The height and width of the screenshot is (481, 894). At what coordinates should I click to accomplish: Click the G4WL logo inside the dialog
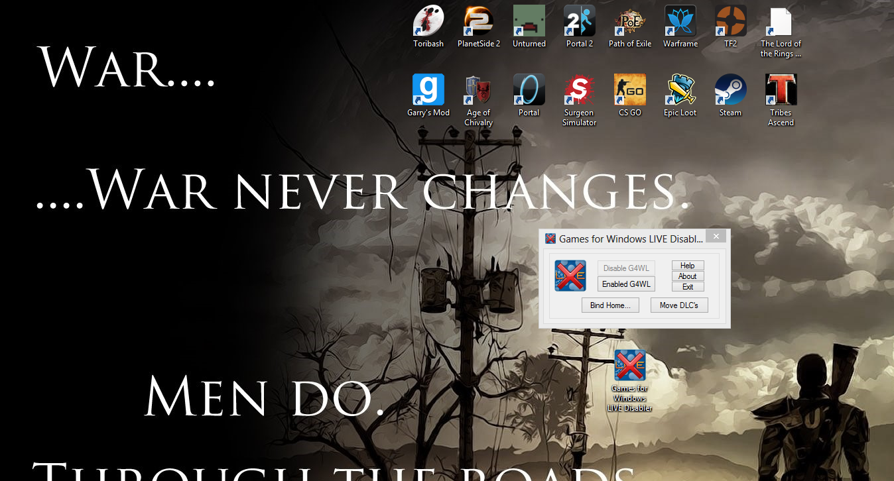[570, 276]
